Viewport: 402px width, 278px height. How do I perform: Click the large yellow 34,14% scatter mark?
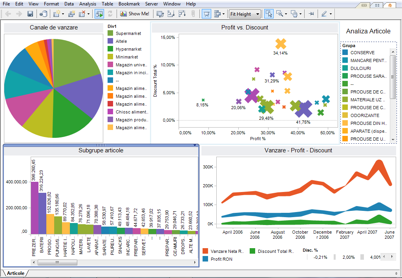tap(281, 44)
